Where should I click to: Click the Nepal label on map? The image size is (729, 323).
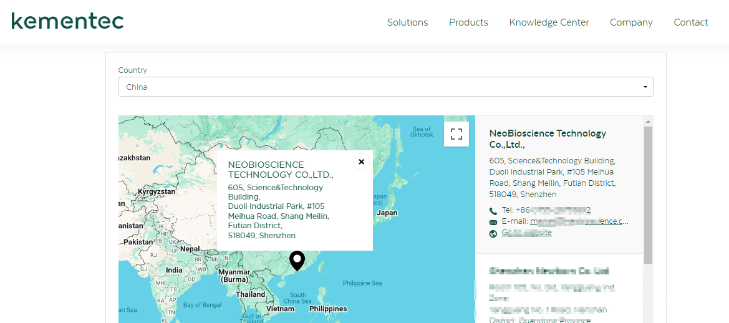point(190,249)
